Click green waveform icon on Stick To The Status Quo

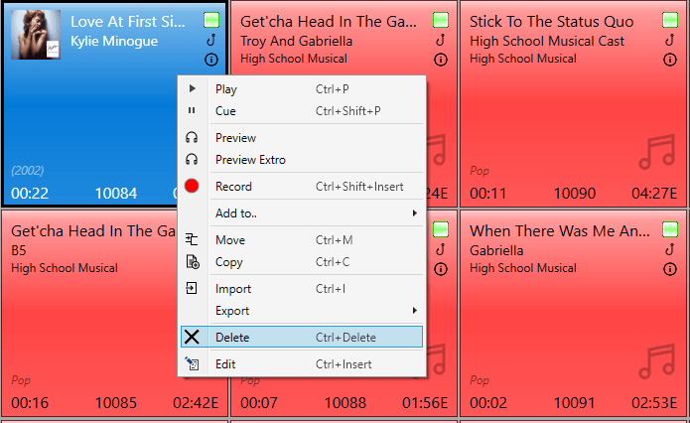(670, 20)
